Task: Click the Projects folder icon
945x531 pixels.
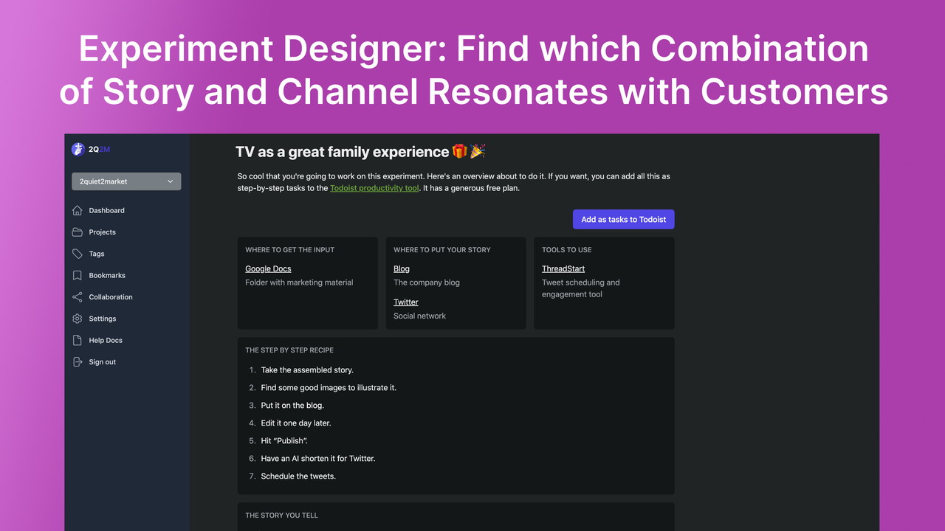Action: 78,232
